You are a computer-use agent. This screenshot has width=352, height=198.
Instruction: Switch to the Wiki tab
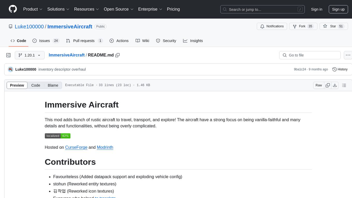click(142, 41)
